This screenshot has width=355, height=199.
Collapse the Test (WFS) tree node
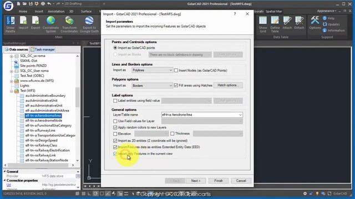[x=11, y=91]
